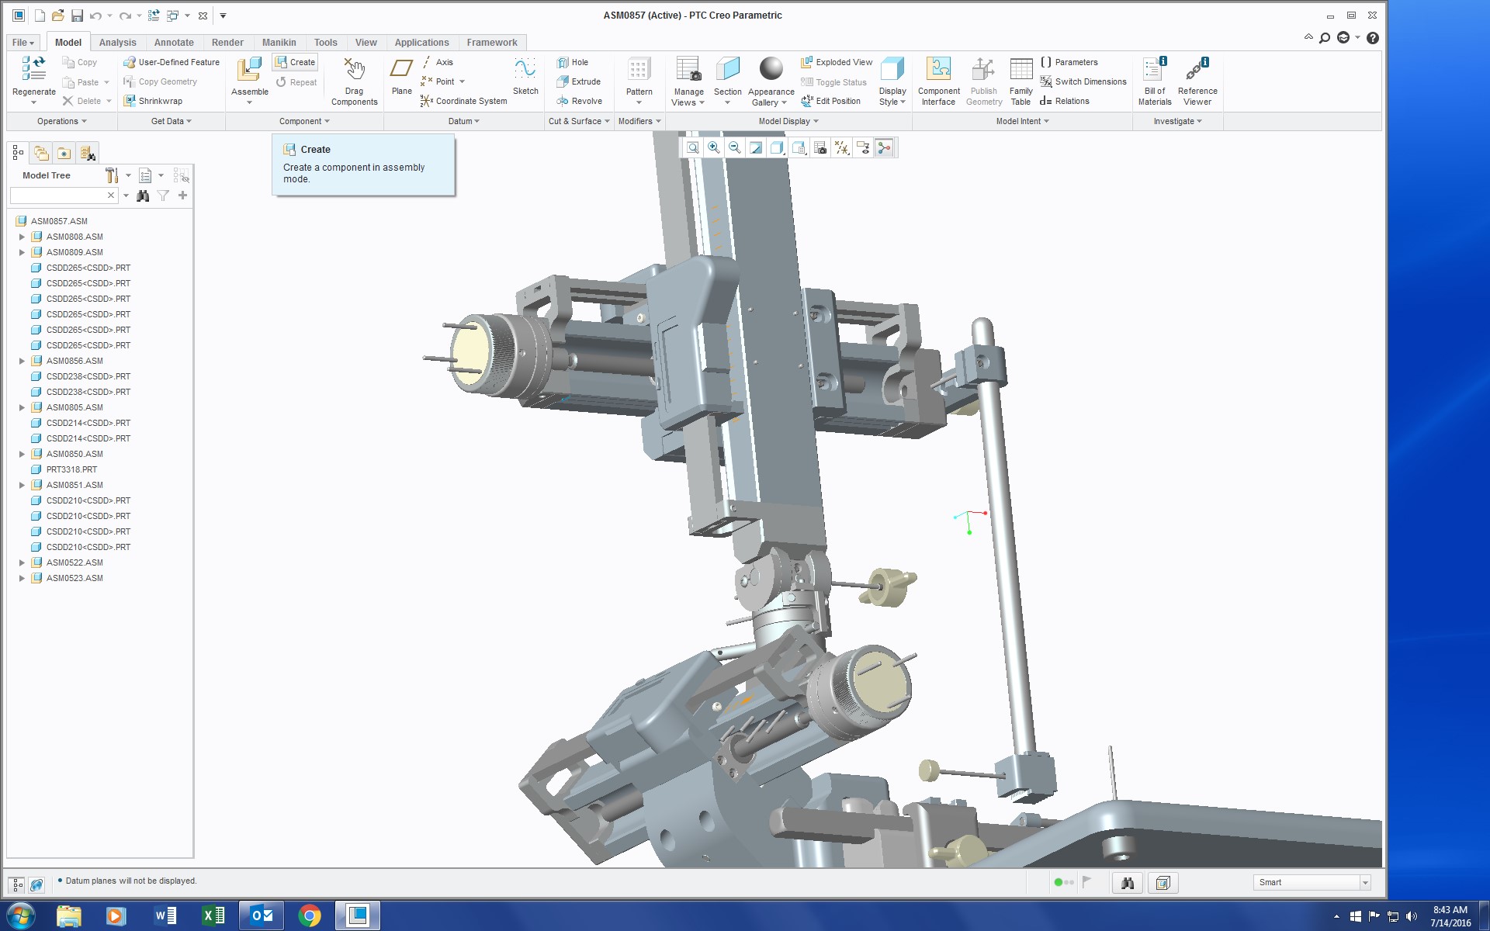Click the Assemble component icon
Screen dimensions: 1490x931
pyautogui.click(x=249, y=70)
